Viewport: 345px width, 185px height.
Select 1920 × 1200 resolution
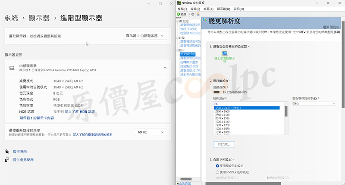click(222, 125)
